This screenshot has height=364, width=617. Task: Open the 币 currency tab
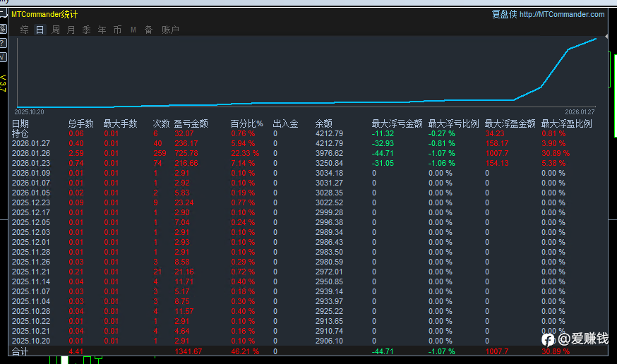coord(117,30)
